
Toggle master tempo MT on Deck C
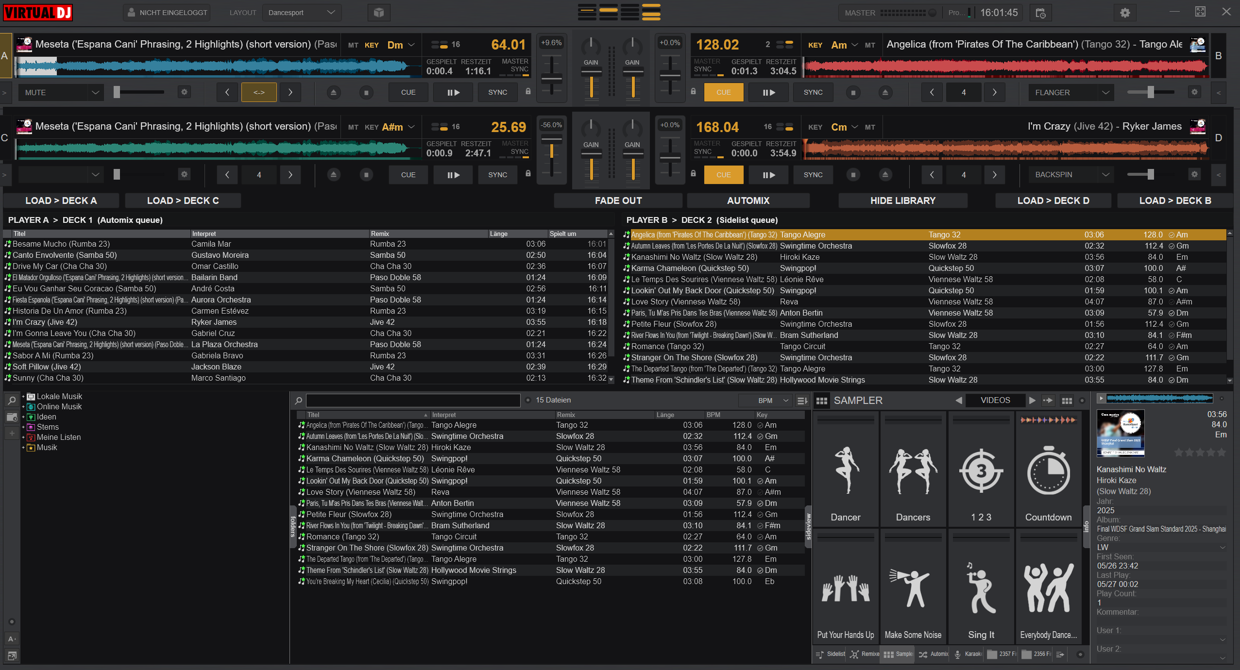point(353,127)
